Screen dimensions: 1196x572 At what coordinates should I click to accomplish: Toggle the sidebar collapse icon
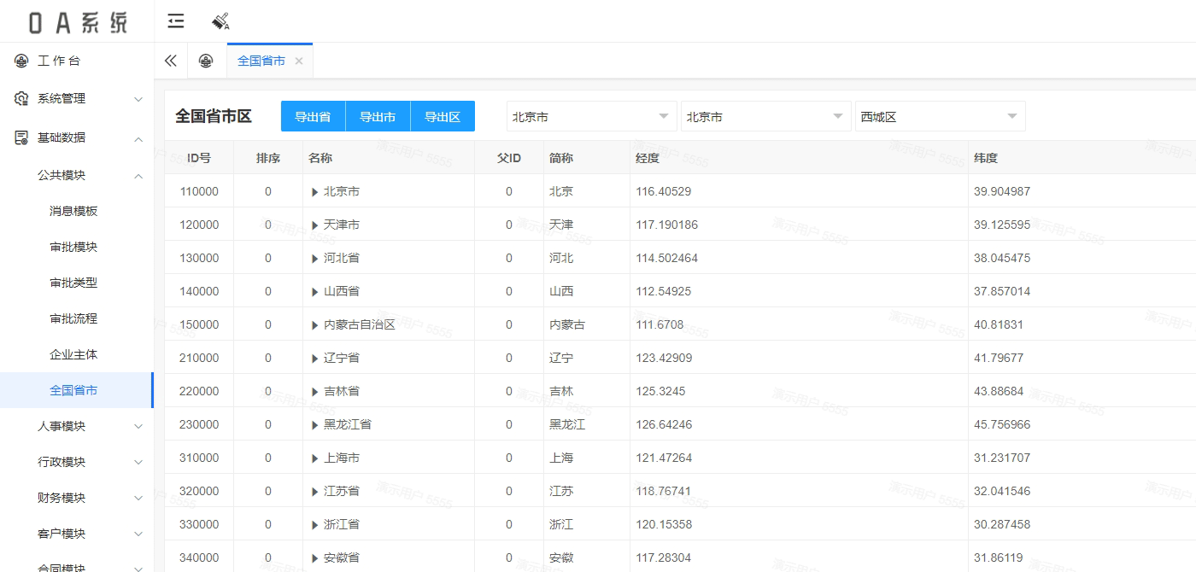[x=176, y=21]
